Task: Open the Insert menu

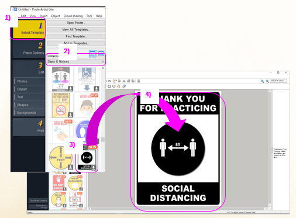Action: (x=43, y=16)
